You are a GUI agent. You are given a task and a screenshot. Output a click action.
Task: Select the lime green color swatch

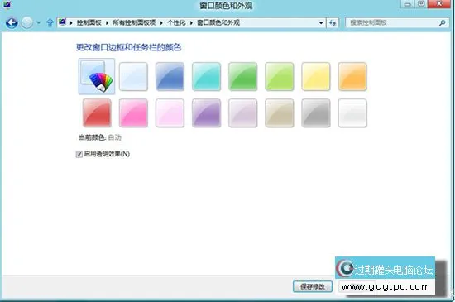click(280, 77)
